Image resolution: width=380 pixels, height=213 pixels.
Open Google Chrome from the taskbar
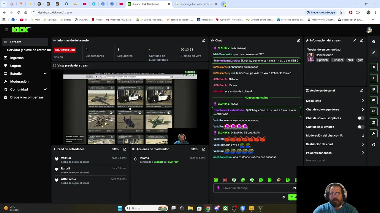pyautogui.click(x=208, y=208)
